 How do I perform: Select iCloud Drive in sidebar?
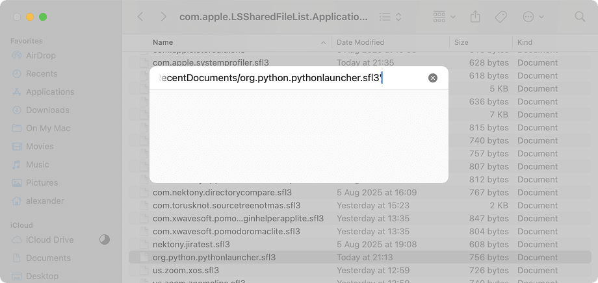pos(49,240)
